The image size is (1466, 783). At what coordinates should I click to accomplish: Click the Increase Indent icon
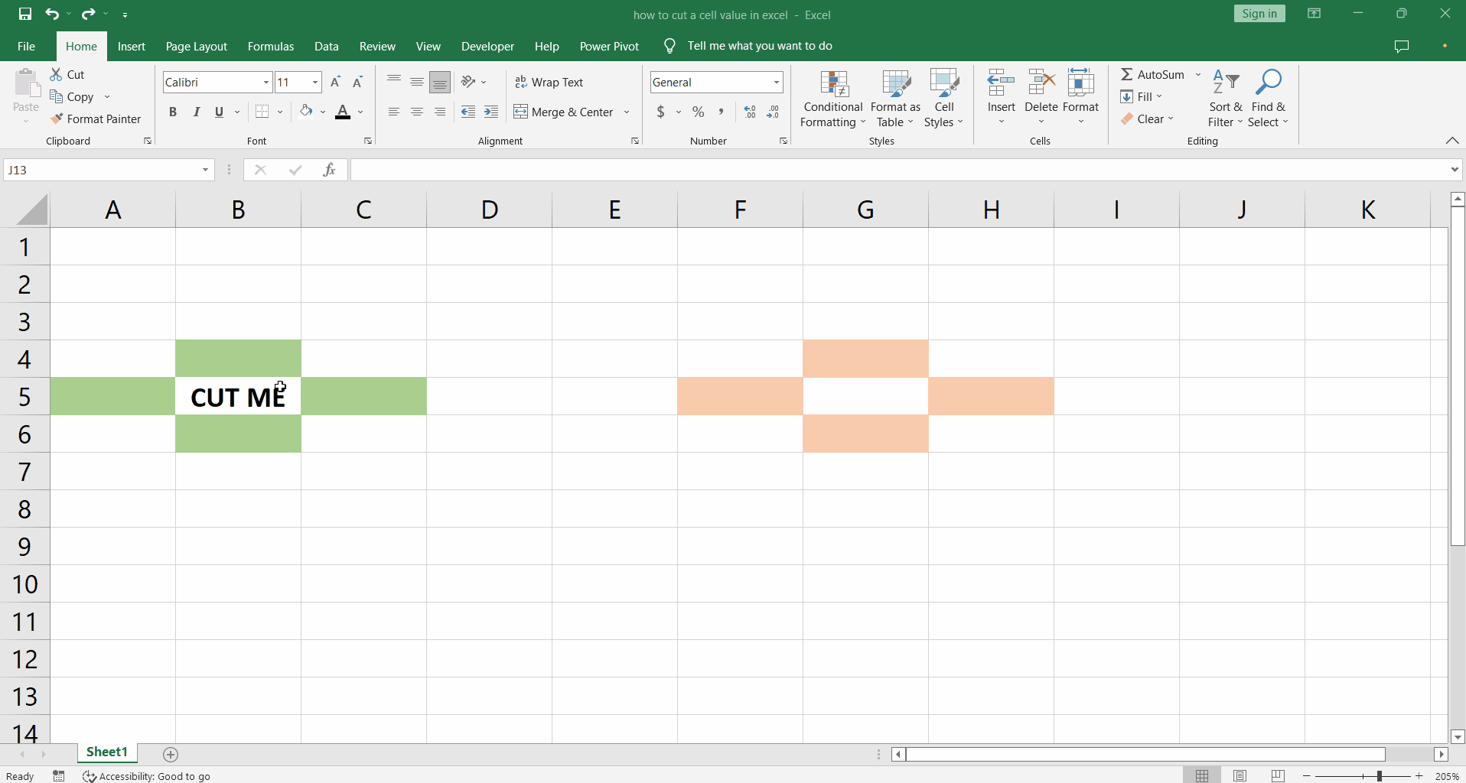(x=491, y=112)
